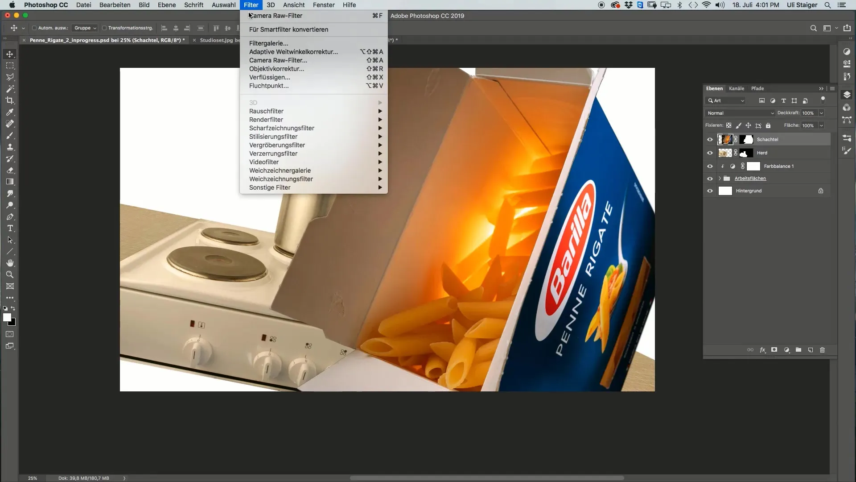Viewport: 856px width, 482px height.
Task: Select the Hand tool
Action: (x=10, y=263)
